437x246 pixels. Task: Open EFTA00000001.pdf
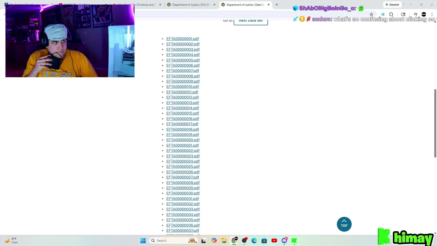[x=182, y=39]
